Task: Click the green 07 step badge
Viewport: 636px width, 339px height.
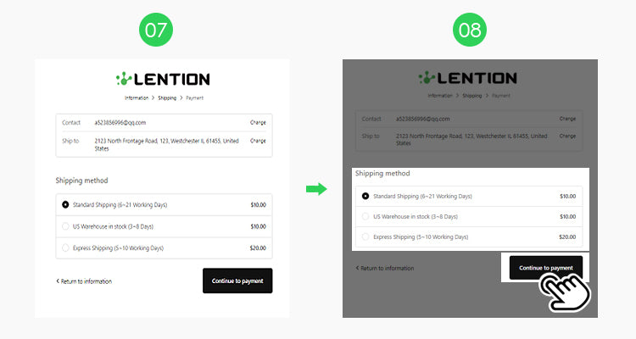Action: coord(158,30)
